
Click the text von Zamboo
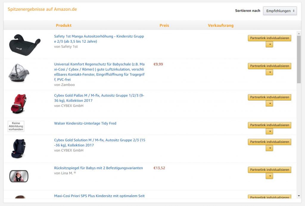(x=64, y=85)
